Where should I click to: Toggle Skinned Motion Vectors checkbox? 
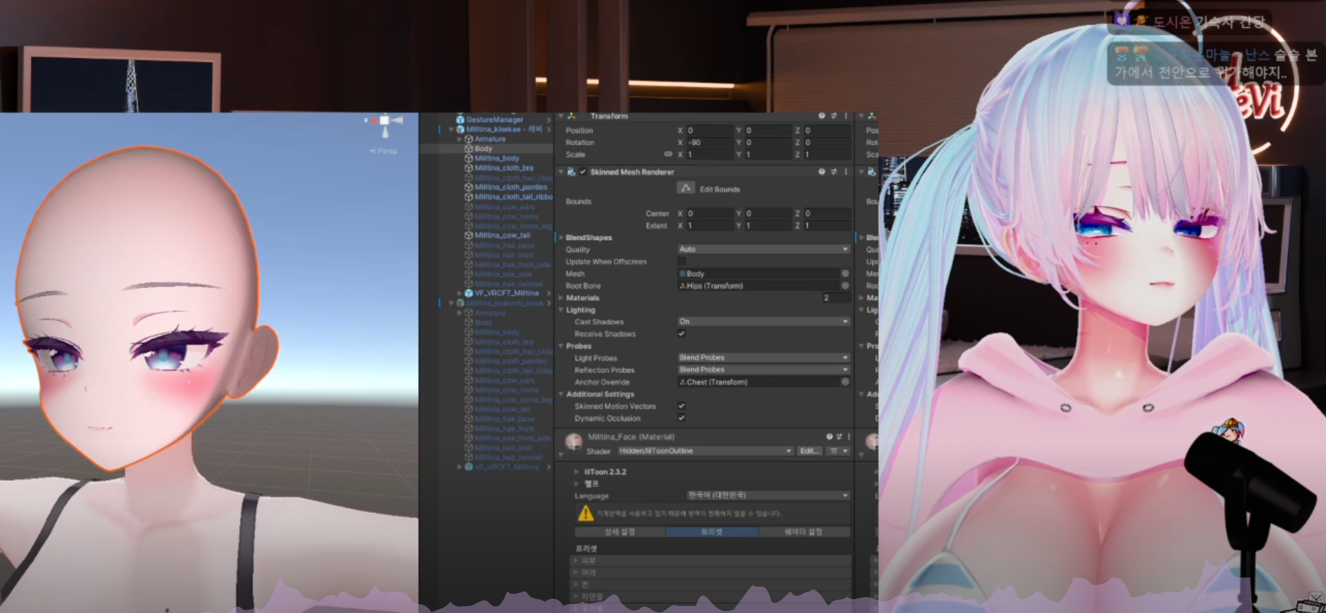tap(682, 406)
